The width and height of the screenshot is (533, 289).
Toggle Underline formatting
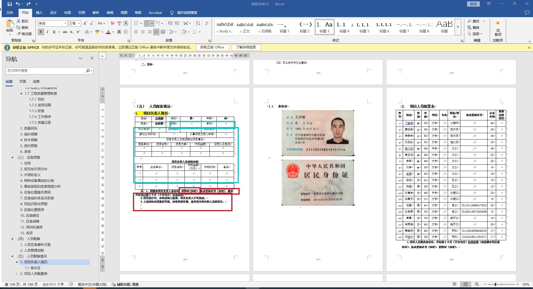[x=54, y=32]
